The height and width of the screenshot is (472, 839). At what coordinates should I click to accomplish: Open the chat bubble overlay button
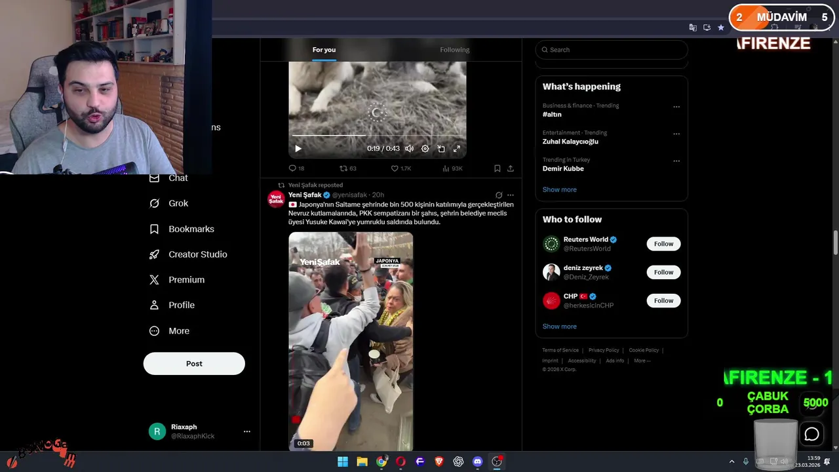click(x=812, y=434)
